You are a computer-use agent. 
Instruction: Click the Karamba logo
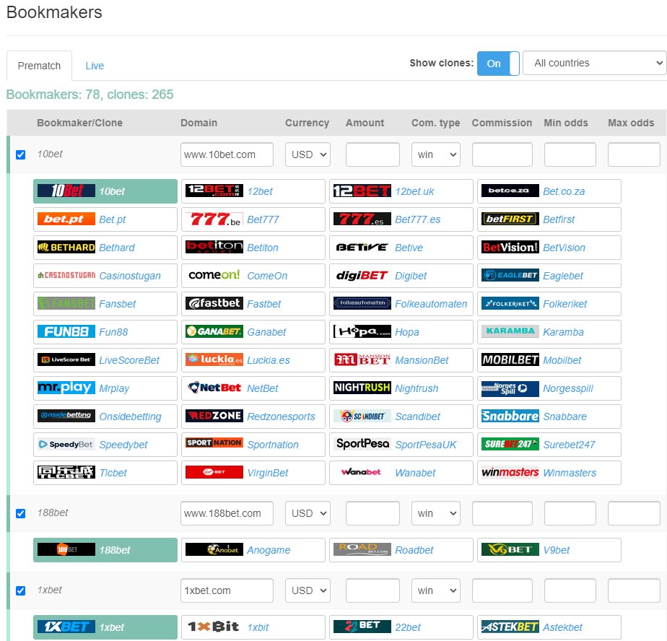[x=510, y=331]
